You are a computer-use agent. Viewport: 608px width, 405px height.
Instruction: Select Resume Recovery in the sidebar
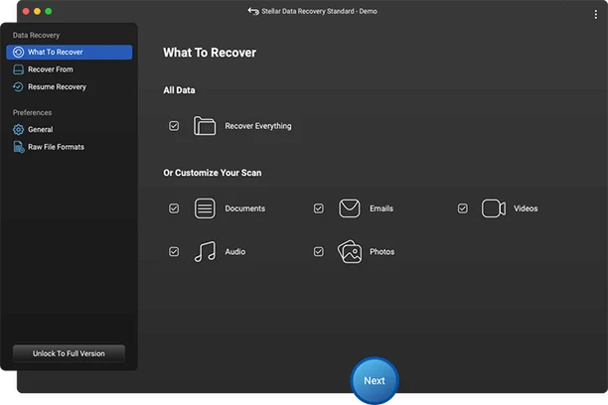(56, 87)
